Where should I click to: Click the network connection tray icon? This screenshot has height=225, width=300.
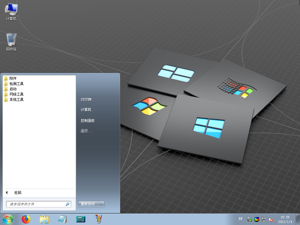point(264,219)
